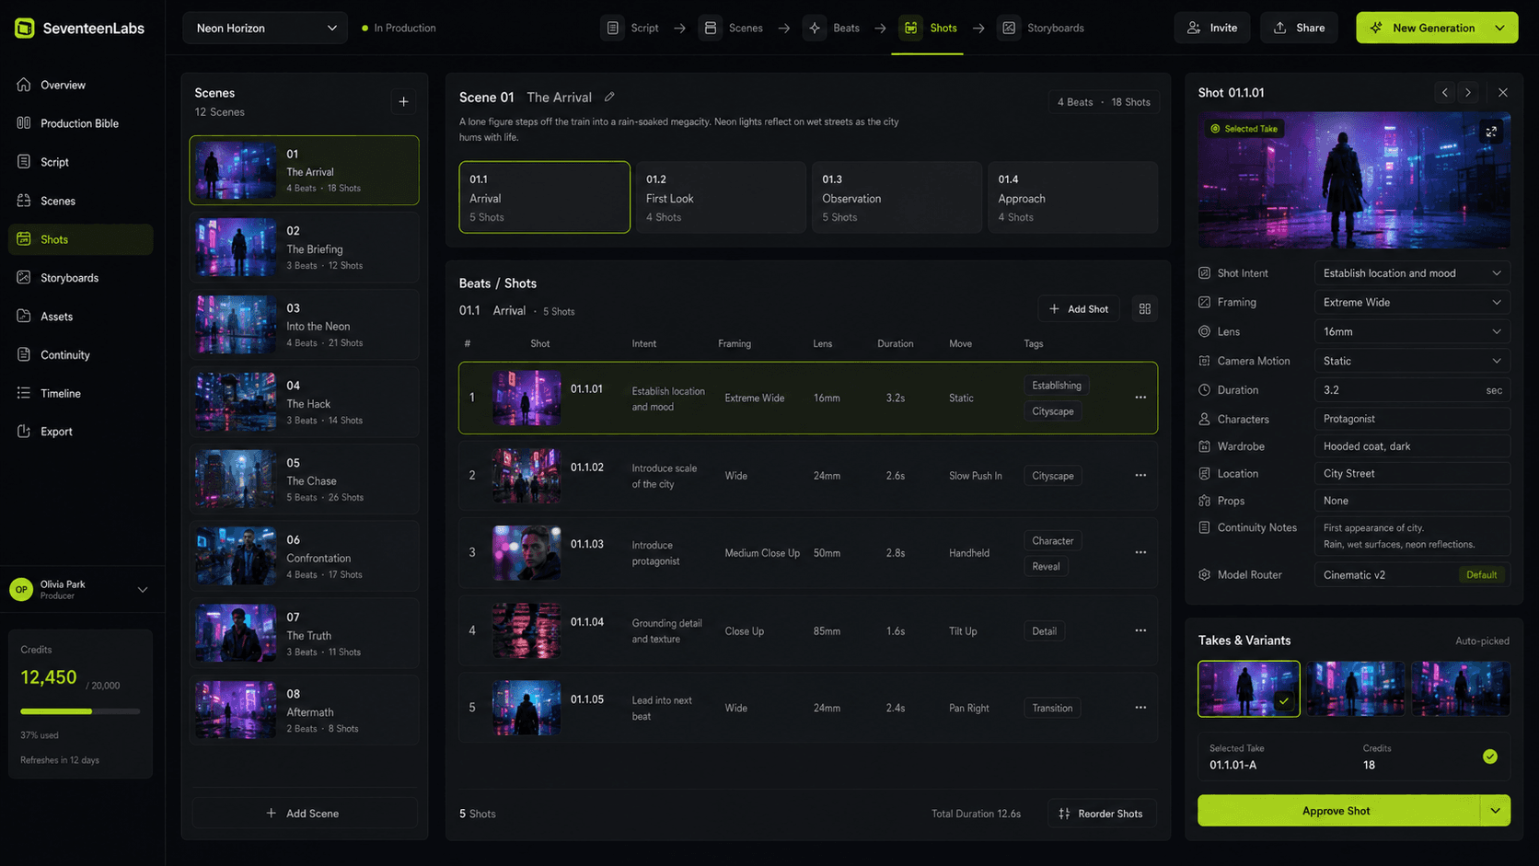
Task: Go to the next shot arrow
Action: [x=1468, y=93]
